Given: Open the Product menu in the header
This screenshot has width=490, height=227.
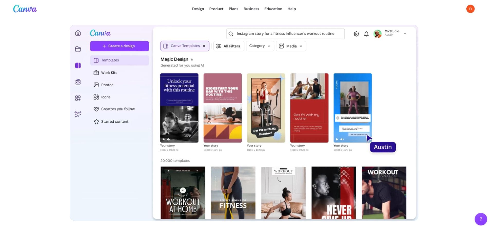Looking at the screenshot, I should click(216, 9).
